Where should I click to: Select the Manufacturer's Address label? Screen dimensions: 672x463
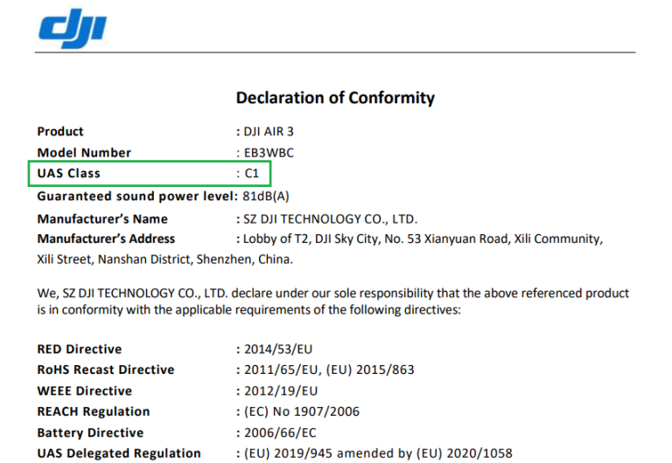coord(106,238)
